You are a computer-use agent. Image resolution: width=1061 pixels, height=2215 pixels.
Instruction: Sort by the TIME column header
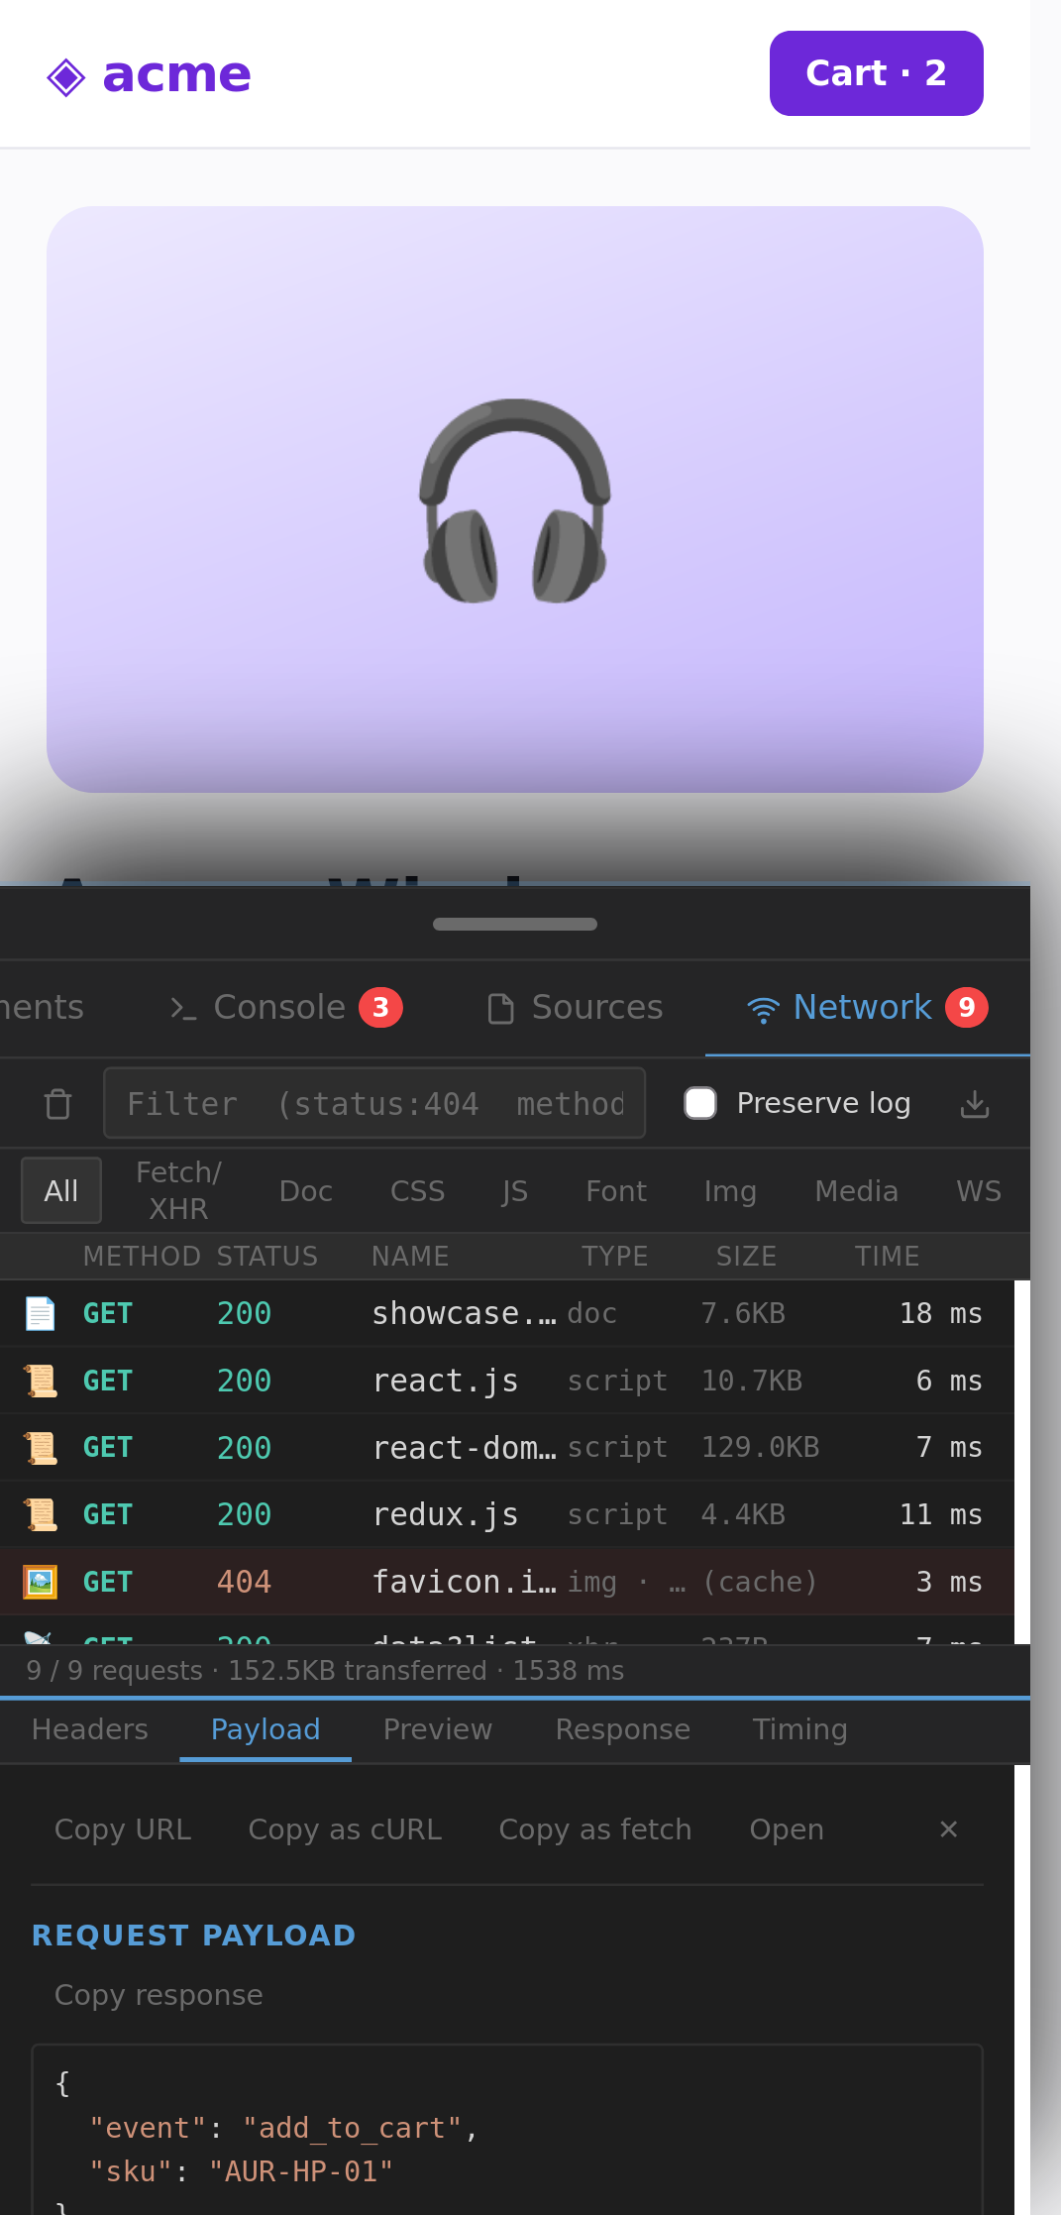tap(887, 1256)
